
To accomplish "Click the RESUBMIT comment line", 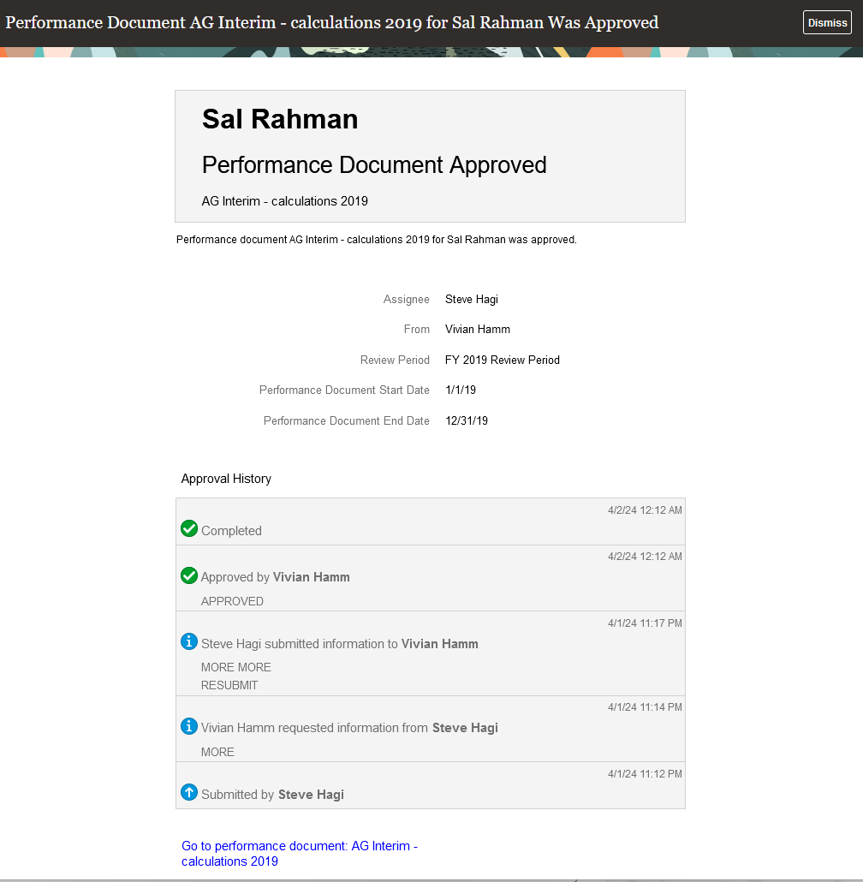I will pyautogui.click(x=229, y=685).
